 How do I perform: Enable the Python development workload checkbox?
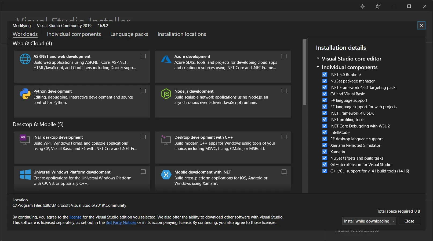coord(143,91)
